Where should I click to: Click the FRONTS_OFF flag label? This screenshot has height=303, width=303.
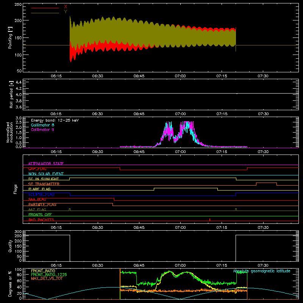tap(40, 215)
